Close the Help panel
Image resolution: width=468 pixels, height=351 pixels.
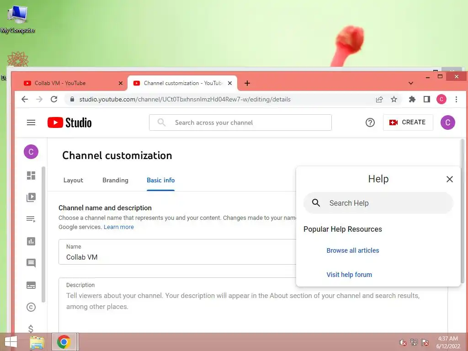[450, 179]
